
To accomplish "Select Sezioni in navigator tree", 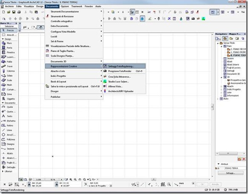I will 228,59.
